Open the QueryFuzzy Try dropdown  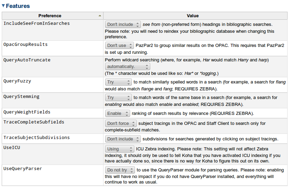[119, 82]
